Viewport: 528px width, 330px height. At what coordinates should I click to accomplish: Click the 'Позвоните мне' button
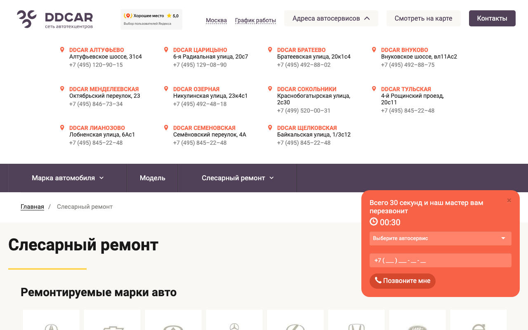403,281
